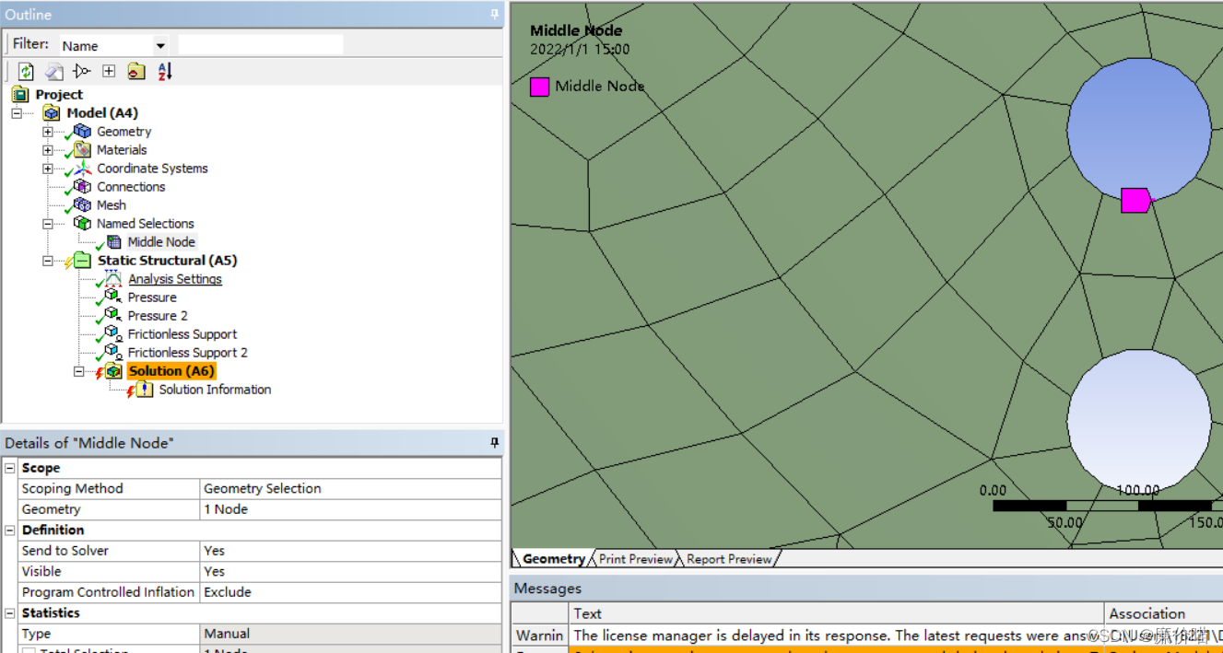Click the Solution Information icon
The width and height of the screenshot is (1223, 653).
(x=145, y=390)
